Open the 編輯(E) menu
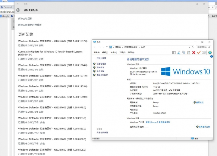 105,53
